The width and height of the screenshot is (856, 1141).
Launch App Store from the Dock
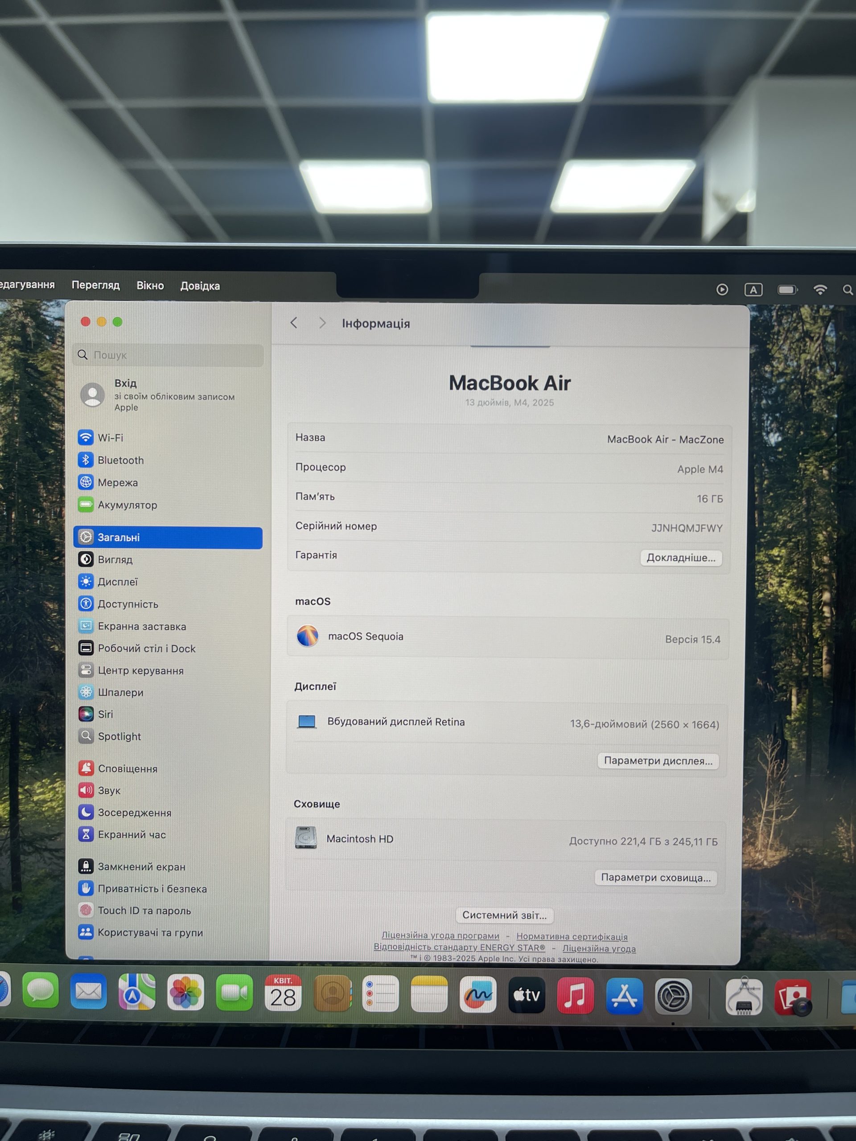point(624,996)
